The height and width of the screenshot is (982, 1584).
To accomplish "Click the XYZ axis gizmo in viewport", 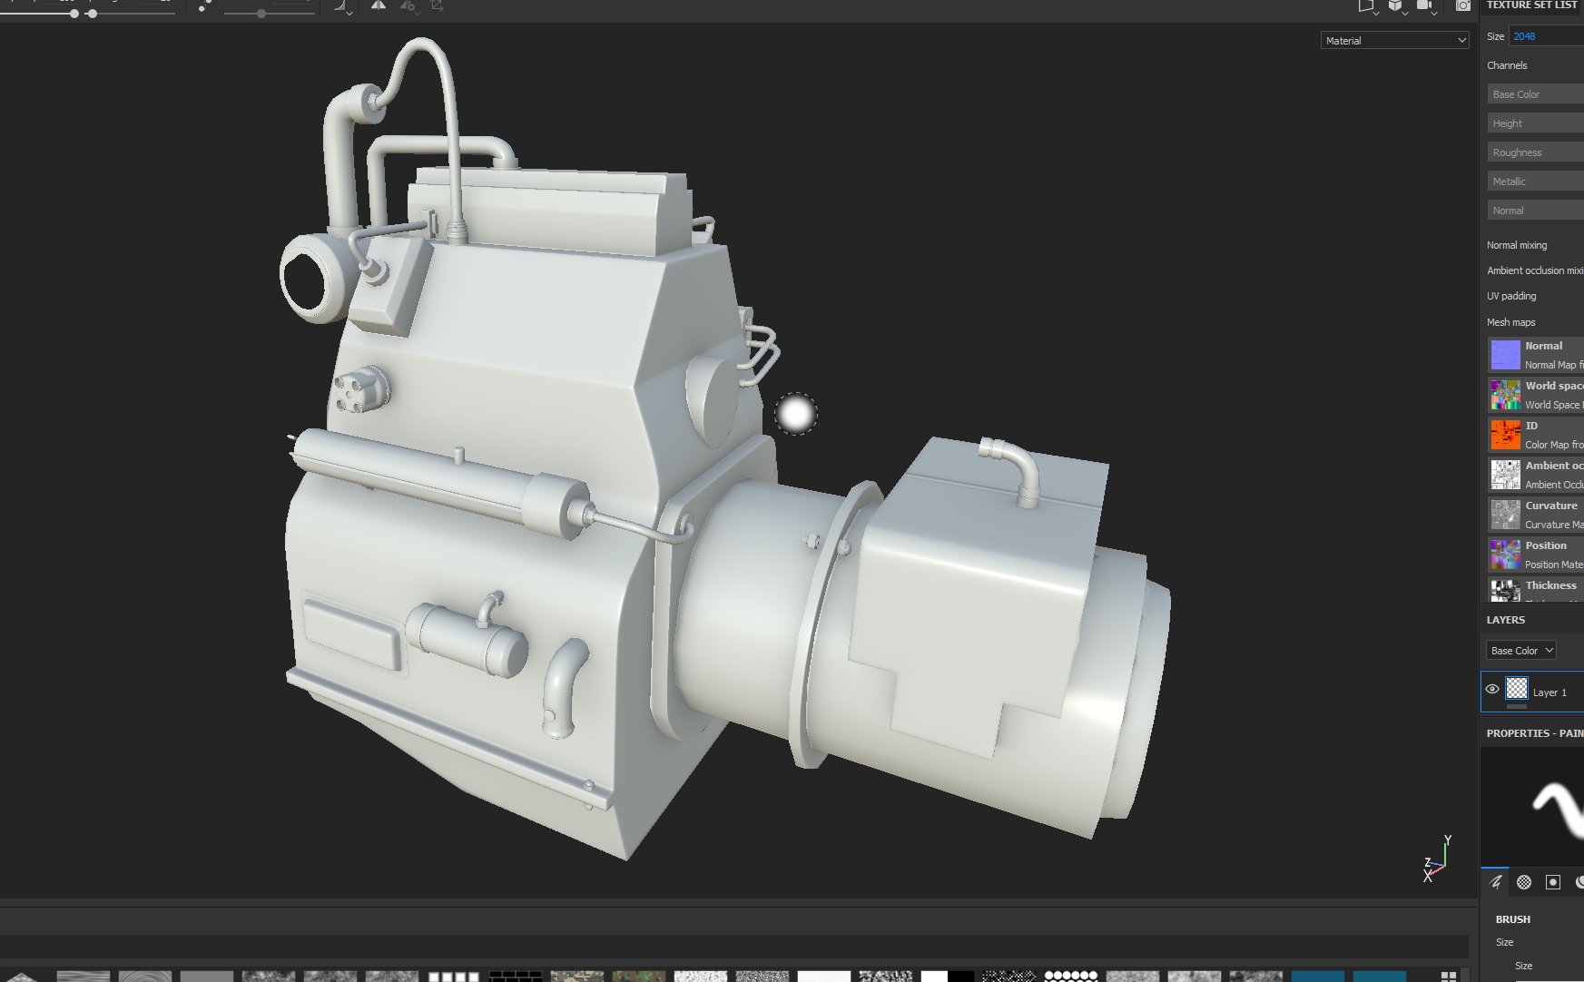I will [1436, 859].
